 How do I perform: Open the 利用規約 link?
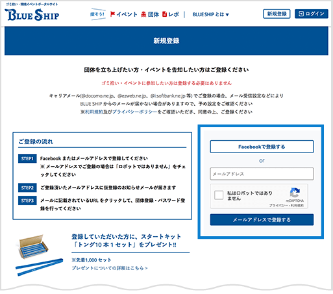[93, 112]
